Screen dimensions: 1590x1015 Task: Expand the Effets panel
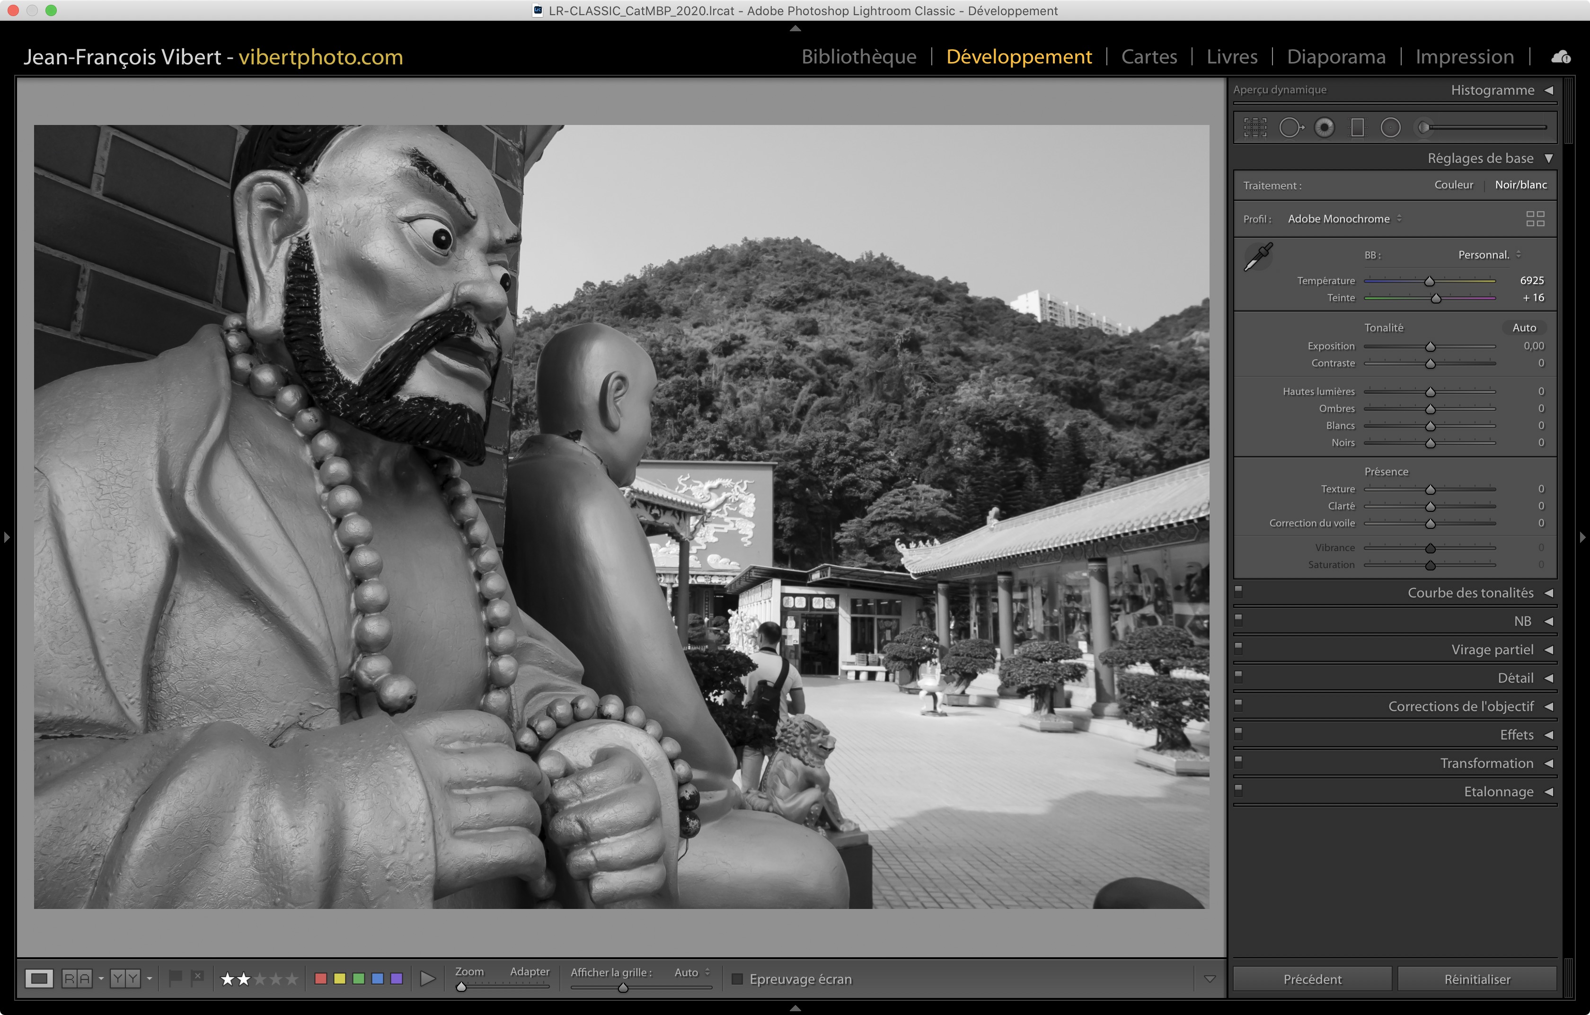1516,735
